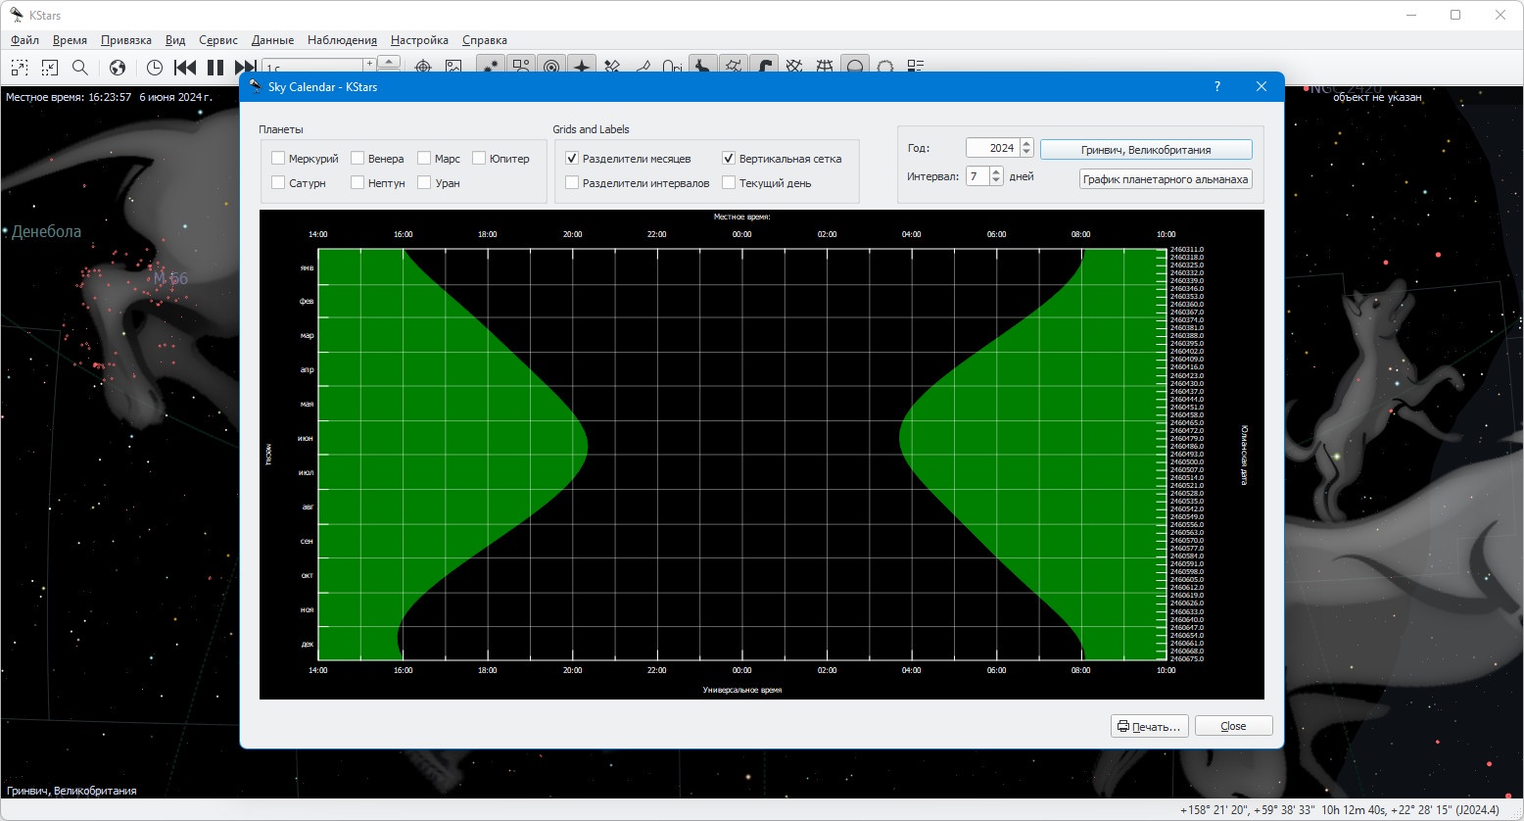Check Разделители интервалов
The width and height of the screenshot is (1524, 821).
[x=572, y=182]
